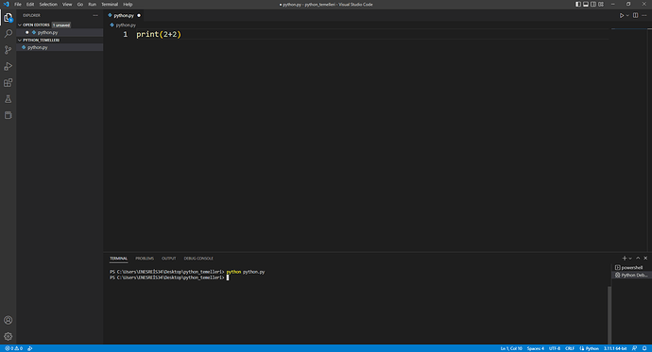This screenshot has width=652, height=352.
Task: Click line number 1 in gutter
Action: point(125,35)
